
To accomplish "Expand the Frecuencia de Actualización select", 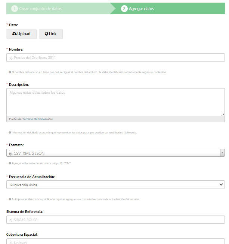I will click(x=221, y=185).
